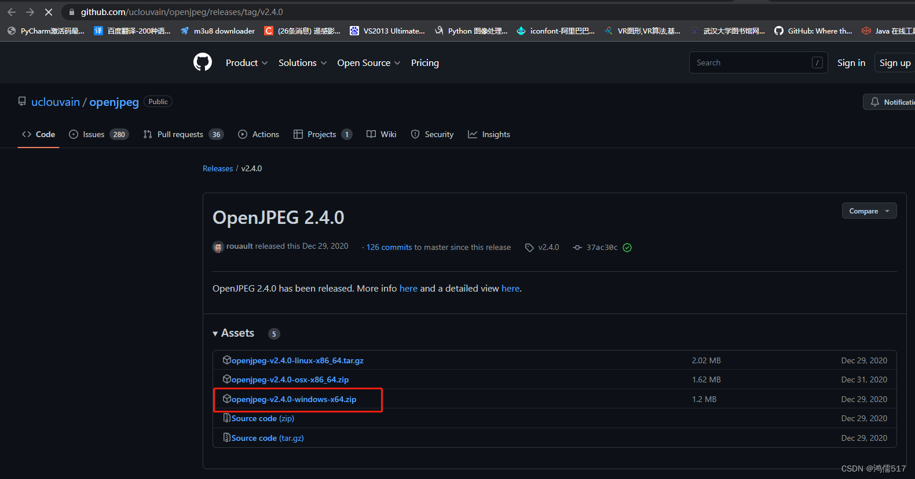915x479 pixels.
Task: Open the Compare dropdown
Action: click(x=869, y=211)
